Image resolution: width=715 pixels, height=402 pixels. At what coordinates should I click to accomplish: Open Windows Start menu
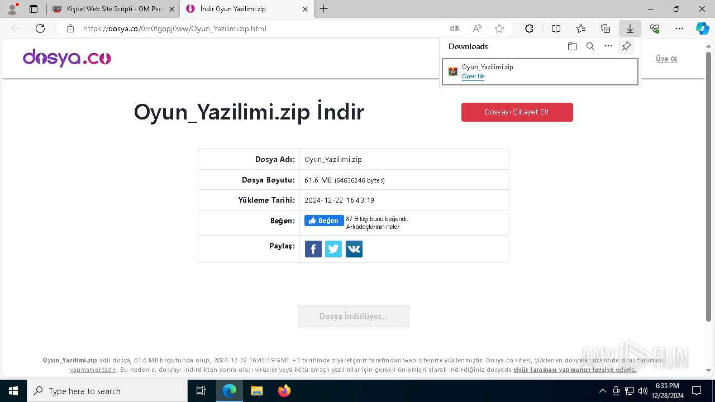pyautogui.click(x=13, y=391)
